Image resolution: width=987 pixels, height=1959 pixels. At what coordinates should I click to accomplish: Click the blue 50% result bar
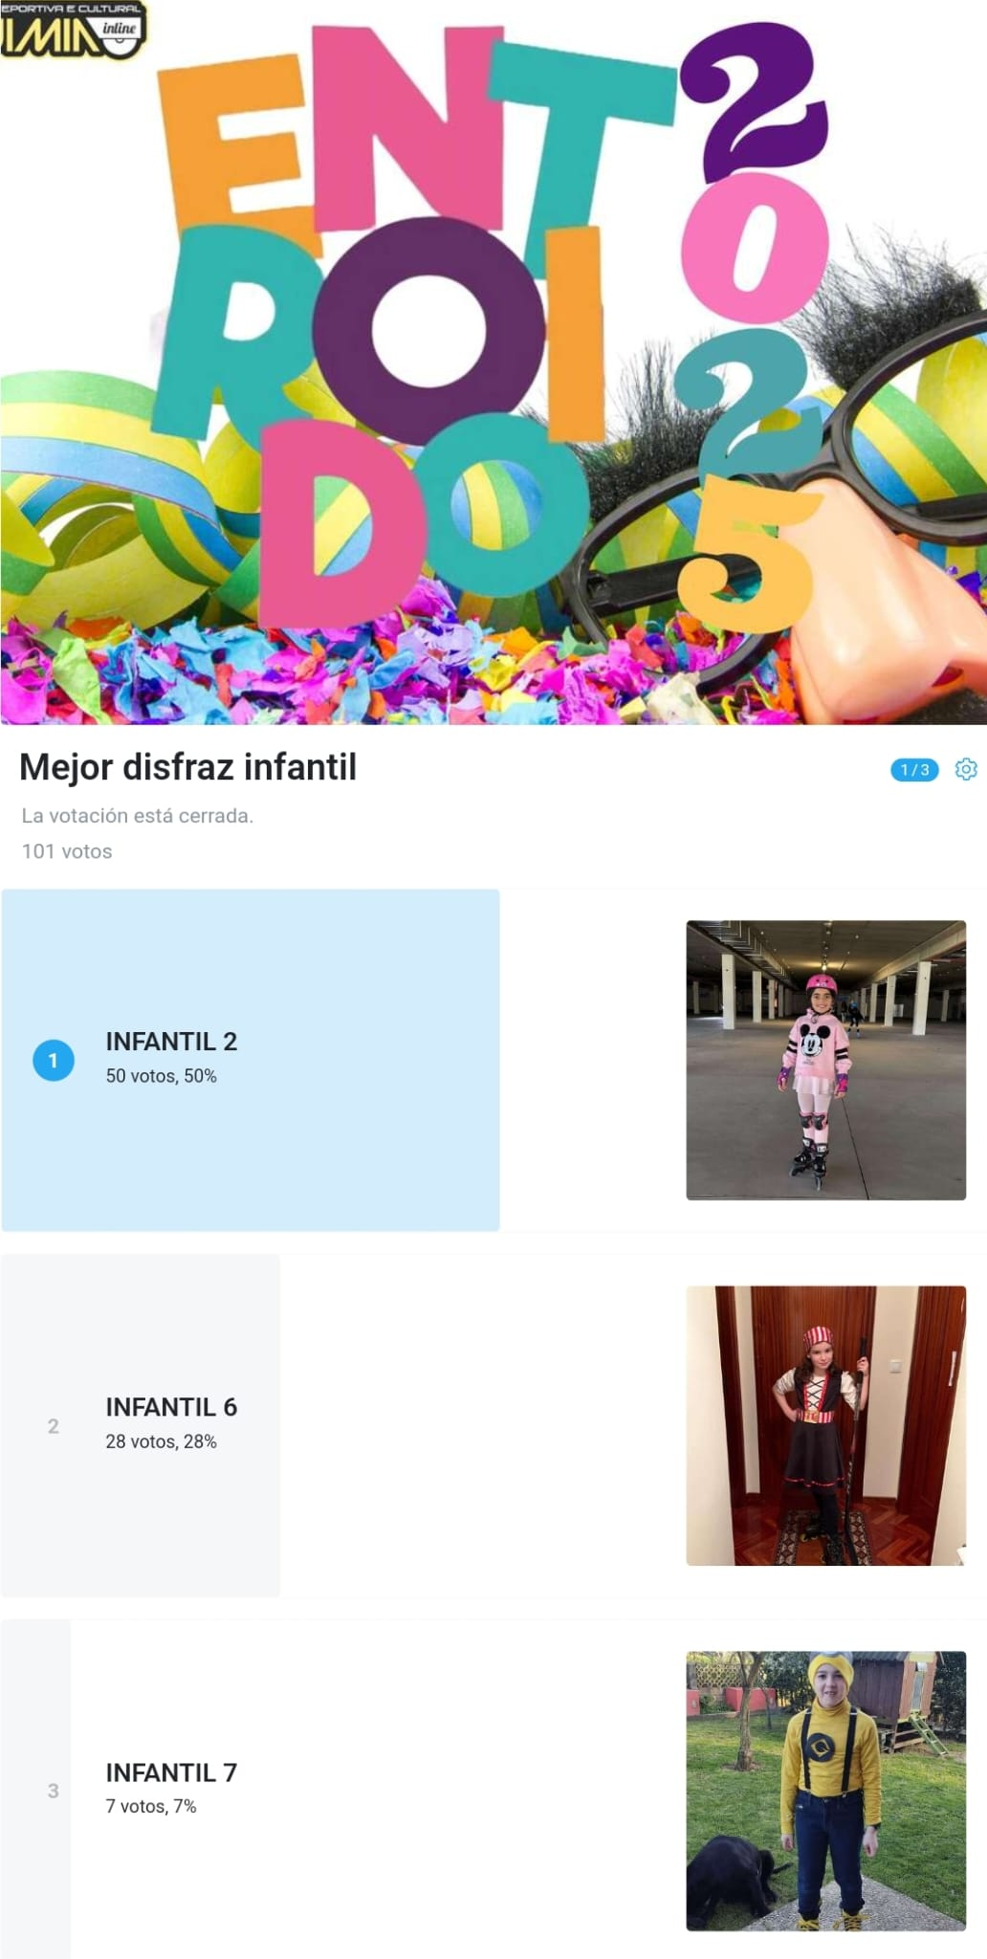pos(251,1060)
